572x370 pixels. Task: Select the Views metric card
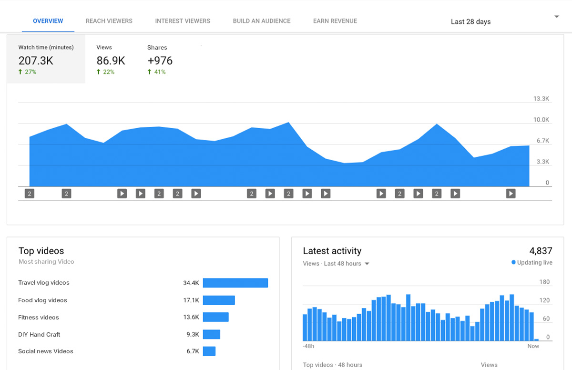[111, 59]
